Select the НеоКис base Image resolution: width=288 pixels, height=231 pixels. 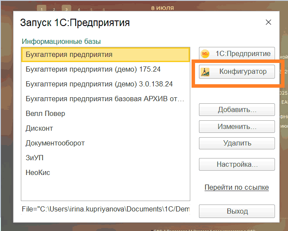click(106, 172)
